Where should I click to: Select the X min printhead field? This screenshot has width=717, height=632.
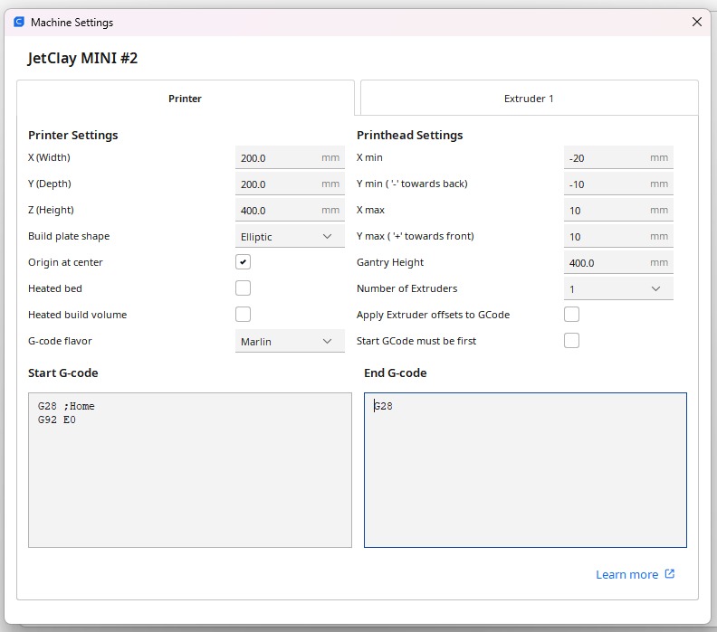pyautogui.click(x=606, y=158)
